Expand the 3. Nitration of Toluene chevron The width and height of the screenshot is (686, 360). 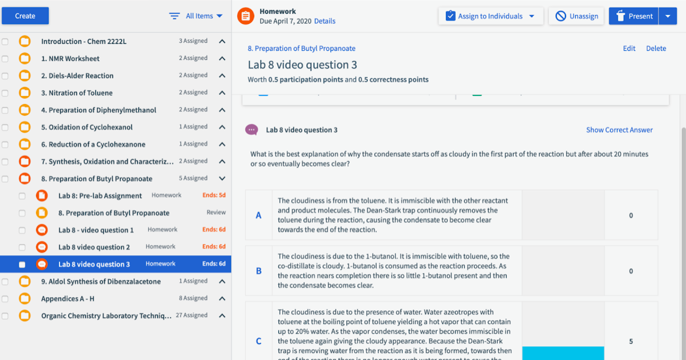(x=222, y=93)
